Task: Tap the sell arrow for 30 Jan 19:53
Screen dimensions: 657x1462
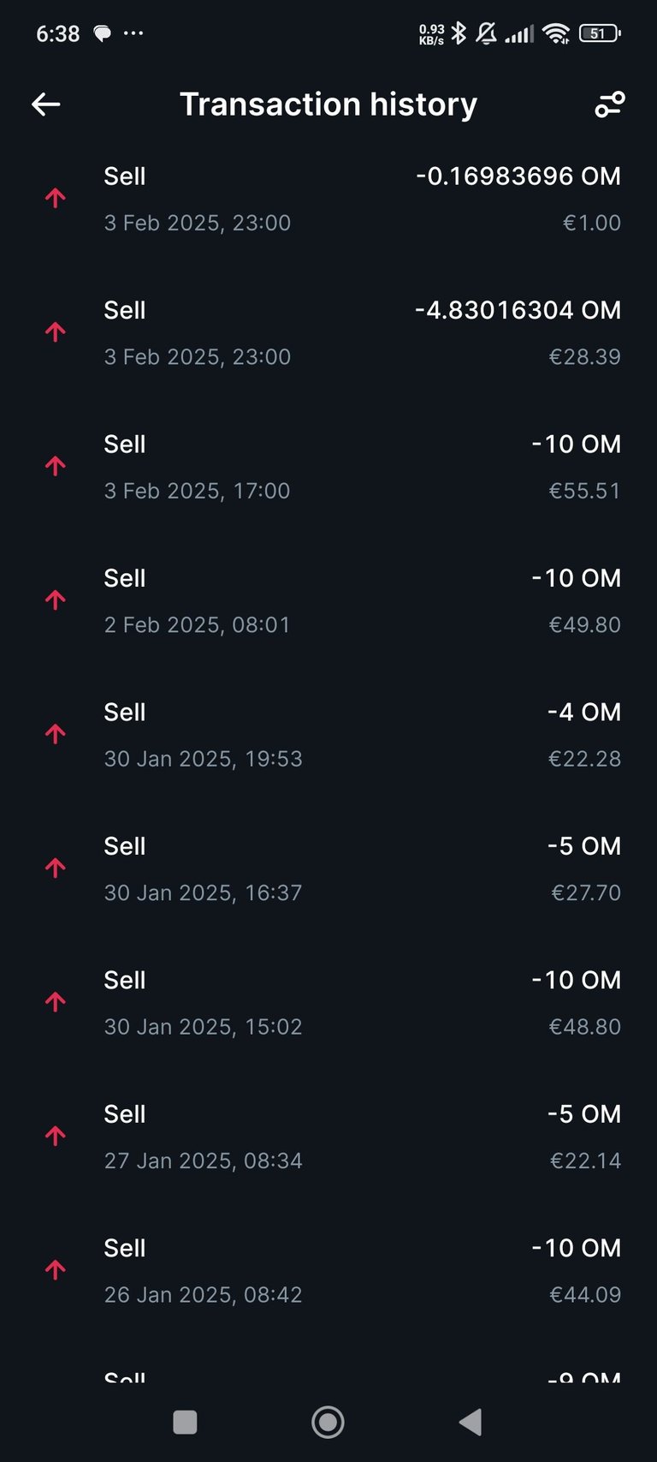Action: (56, 734)
